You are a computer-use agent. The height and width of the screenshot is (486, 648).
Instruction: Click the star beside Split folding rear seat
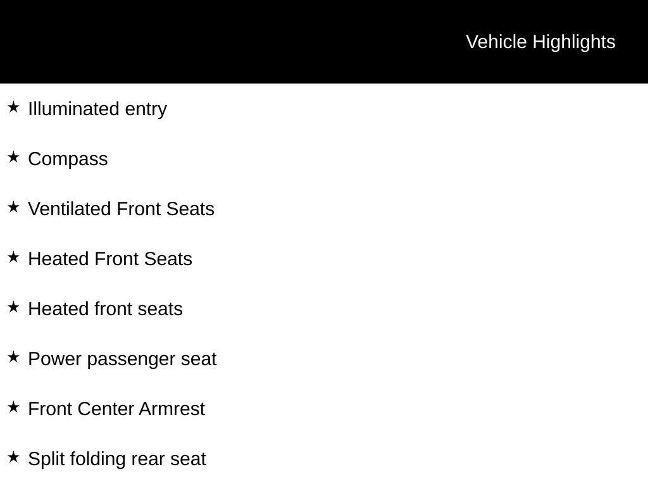13,457
